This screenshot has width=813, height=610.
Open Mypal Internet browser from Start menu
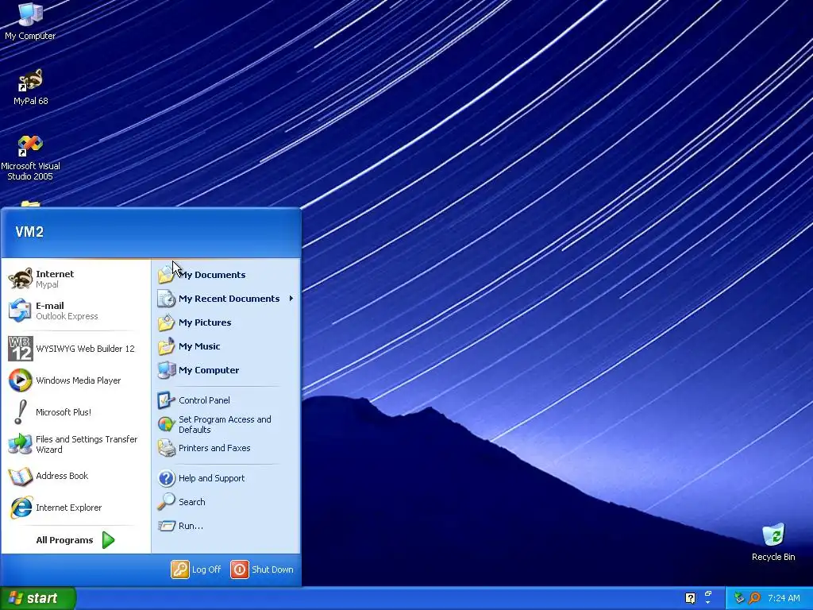(75, 279)
